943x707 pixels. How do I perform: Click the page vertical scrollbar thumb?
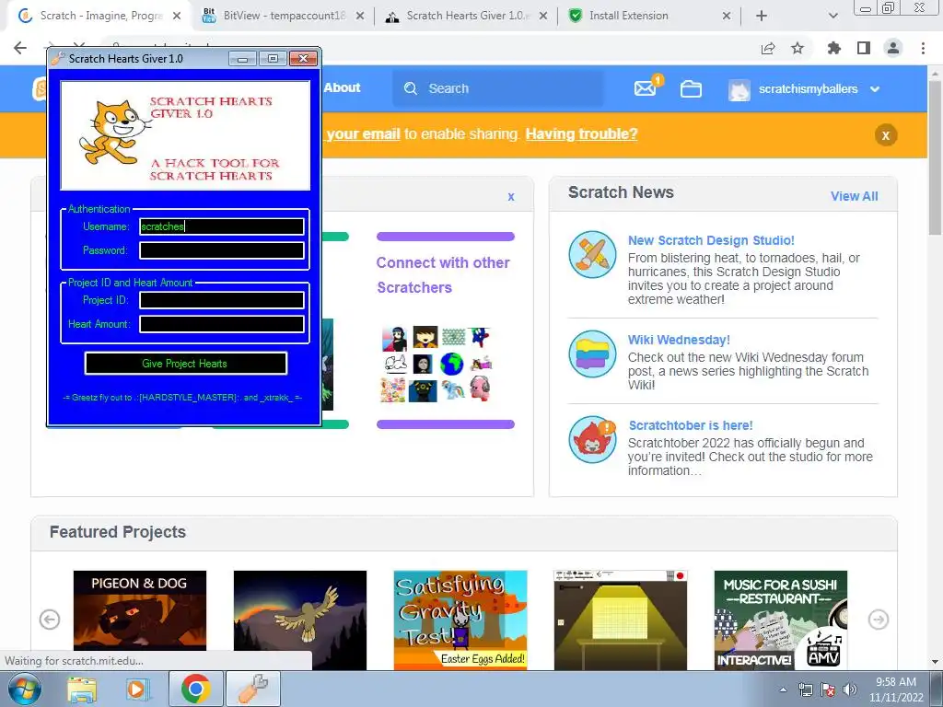pyautogui.click(x=935, y=158)
